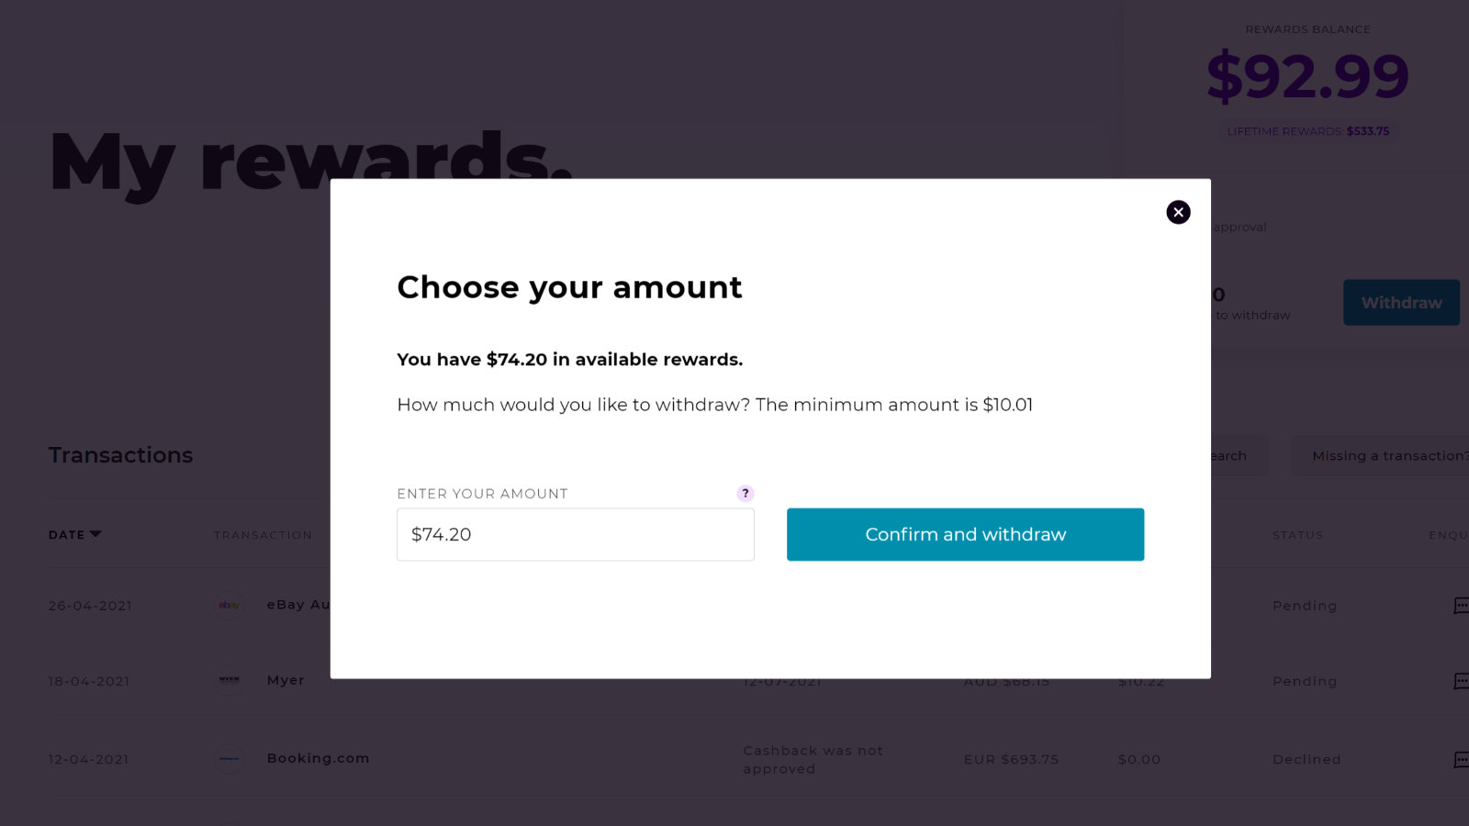This screenshot has width=1469, height=826.
Task: Click the TRANSACTION column header
Action: click(264, 535)
